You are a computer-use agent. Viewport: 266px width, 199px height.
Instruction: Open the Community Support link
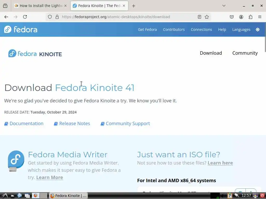pyautogui.click(x=125, y=124)
